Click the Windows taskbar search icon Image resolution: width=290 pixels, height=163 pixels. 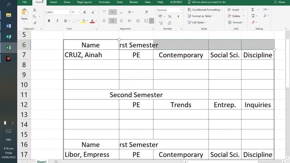point(9,5)
